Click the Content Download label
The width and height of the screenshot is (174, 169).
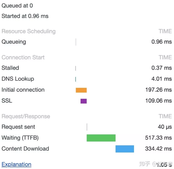point(25,149)
